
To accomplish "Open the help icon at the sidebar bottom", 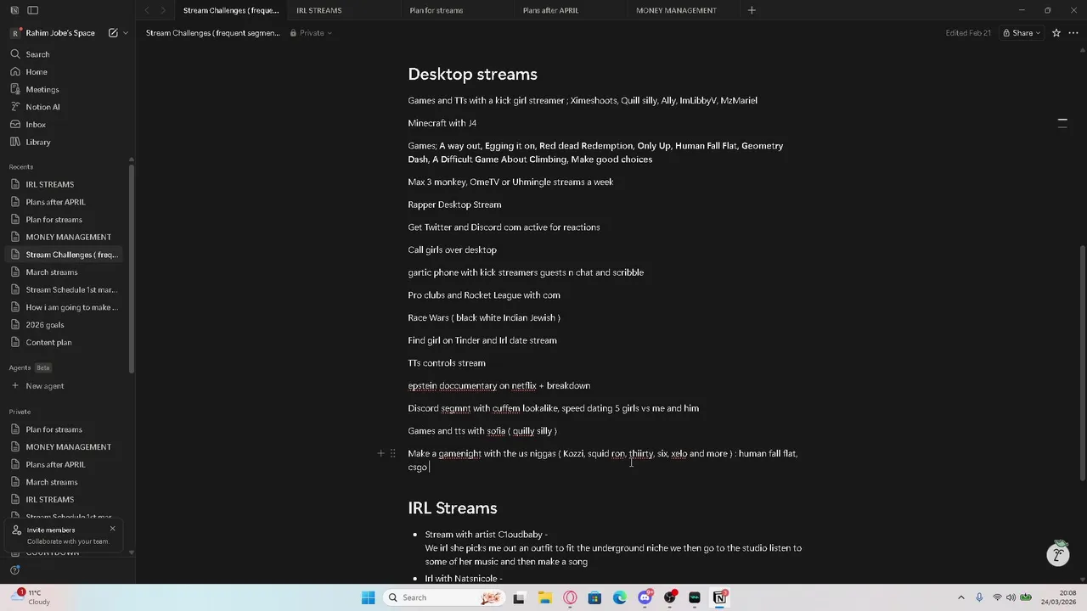I will pyautogui.click(x=14, y=570).
